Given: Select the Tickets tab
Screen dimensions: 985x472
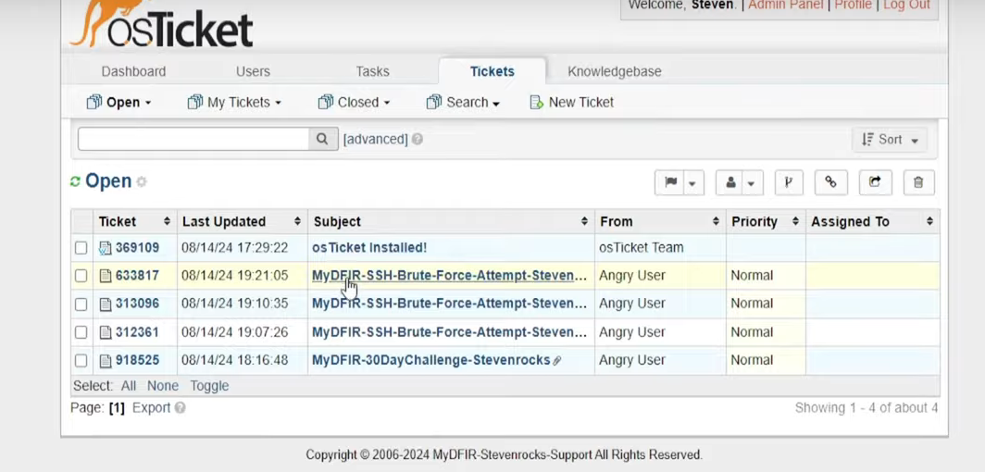Looking at the screenshot, I should pos(492,71).
